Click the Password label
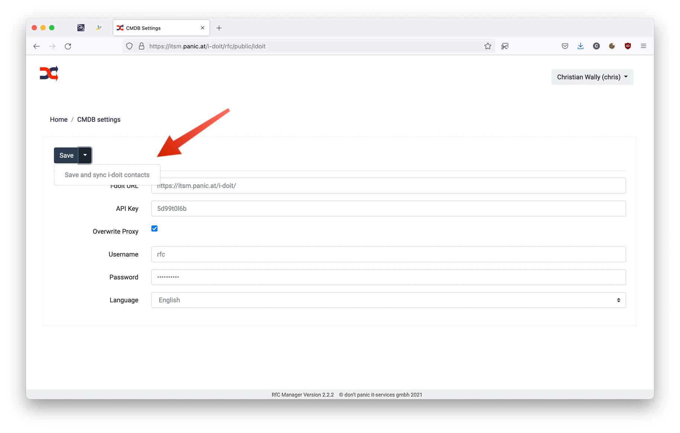The height and width of the screenshot is (433, 680). pos(124,277)
